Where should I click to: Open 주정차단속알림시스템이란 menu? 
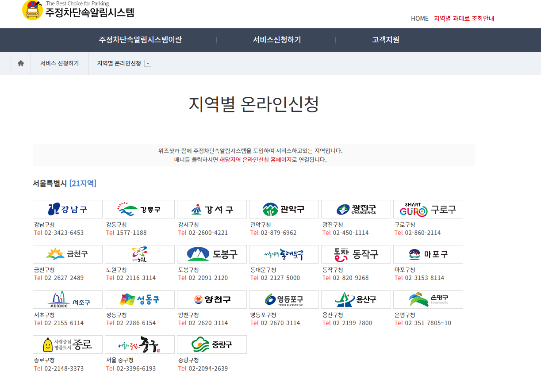[140, 40]
